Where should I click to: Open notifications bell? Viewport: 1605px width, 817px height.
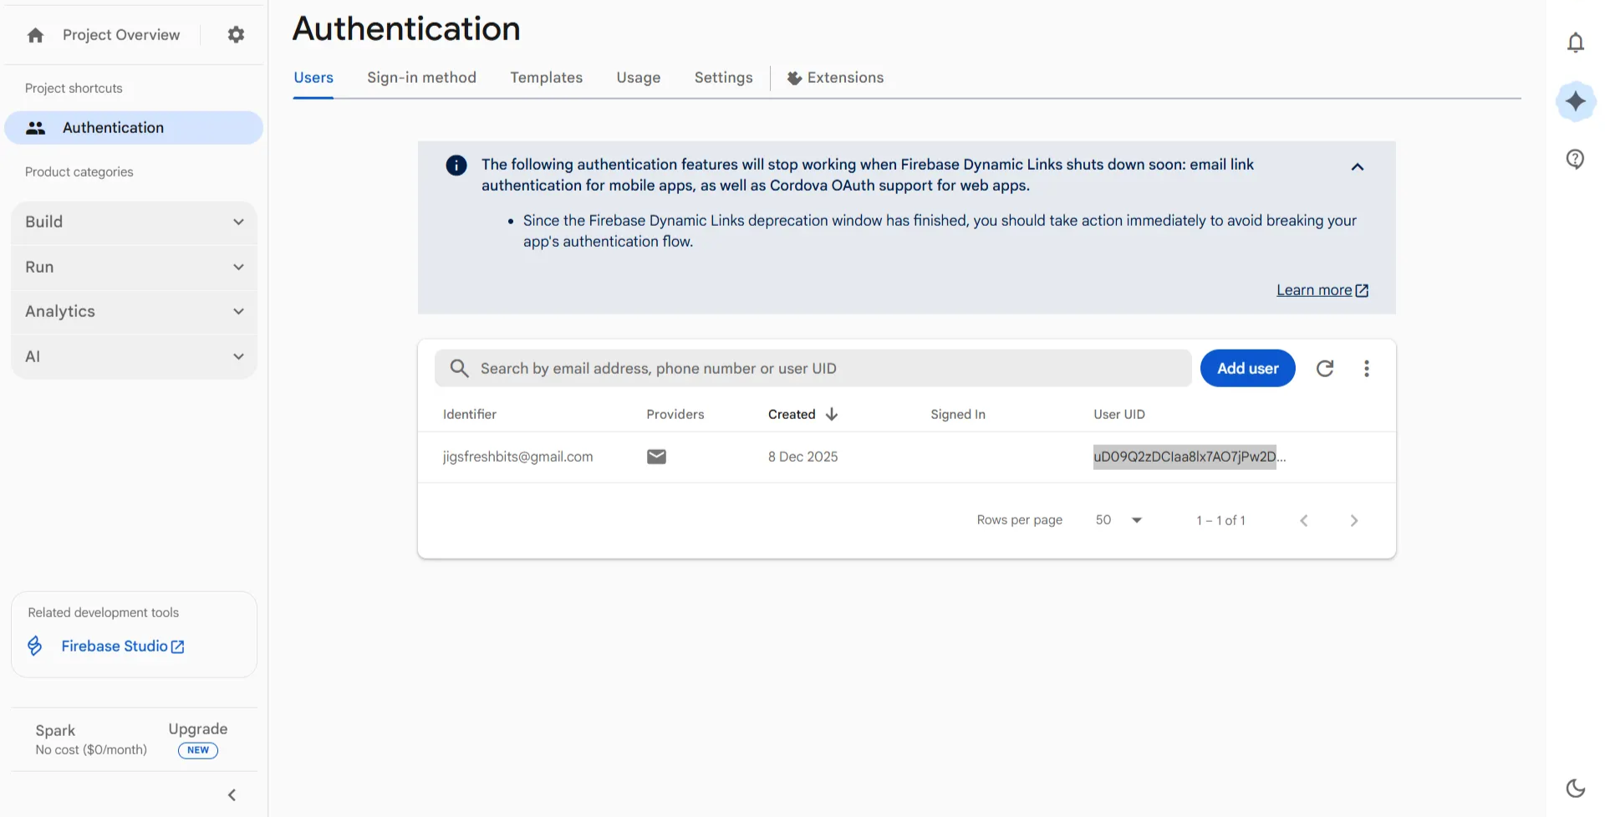tap(1576, 43)
